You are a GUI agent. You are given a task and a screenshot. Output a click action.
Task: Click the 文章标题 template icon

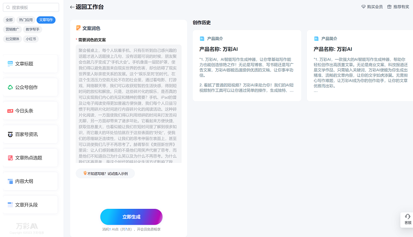point(10,63)
